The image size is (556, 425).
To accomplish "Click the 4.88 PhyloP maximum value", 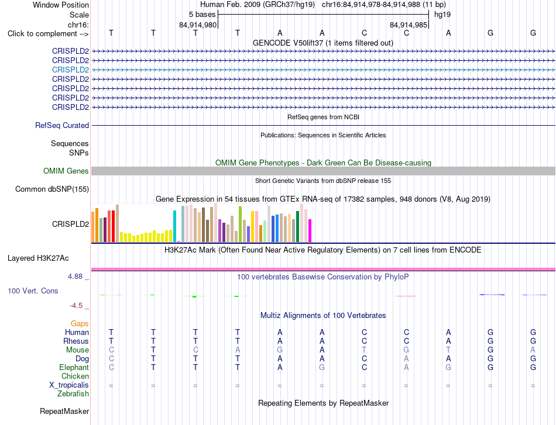I will click(x=75, y=277).
